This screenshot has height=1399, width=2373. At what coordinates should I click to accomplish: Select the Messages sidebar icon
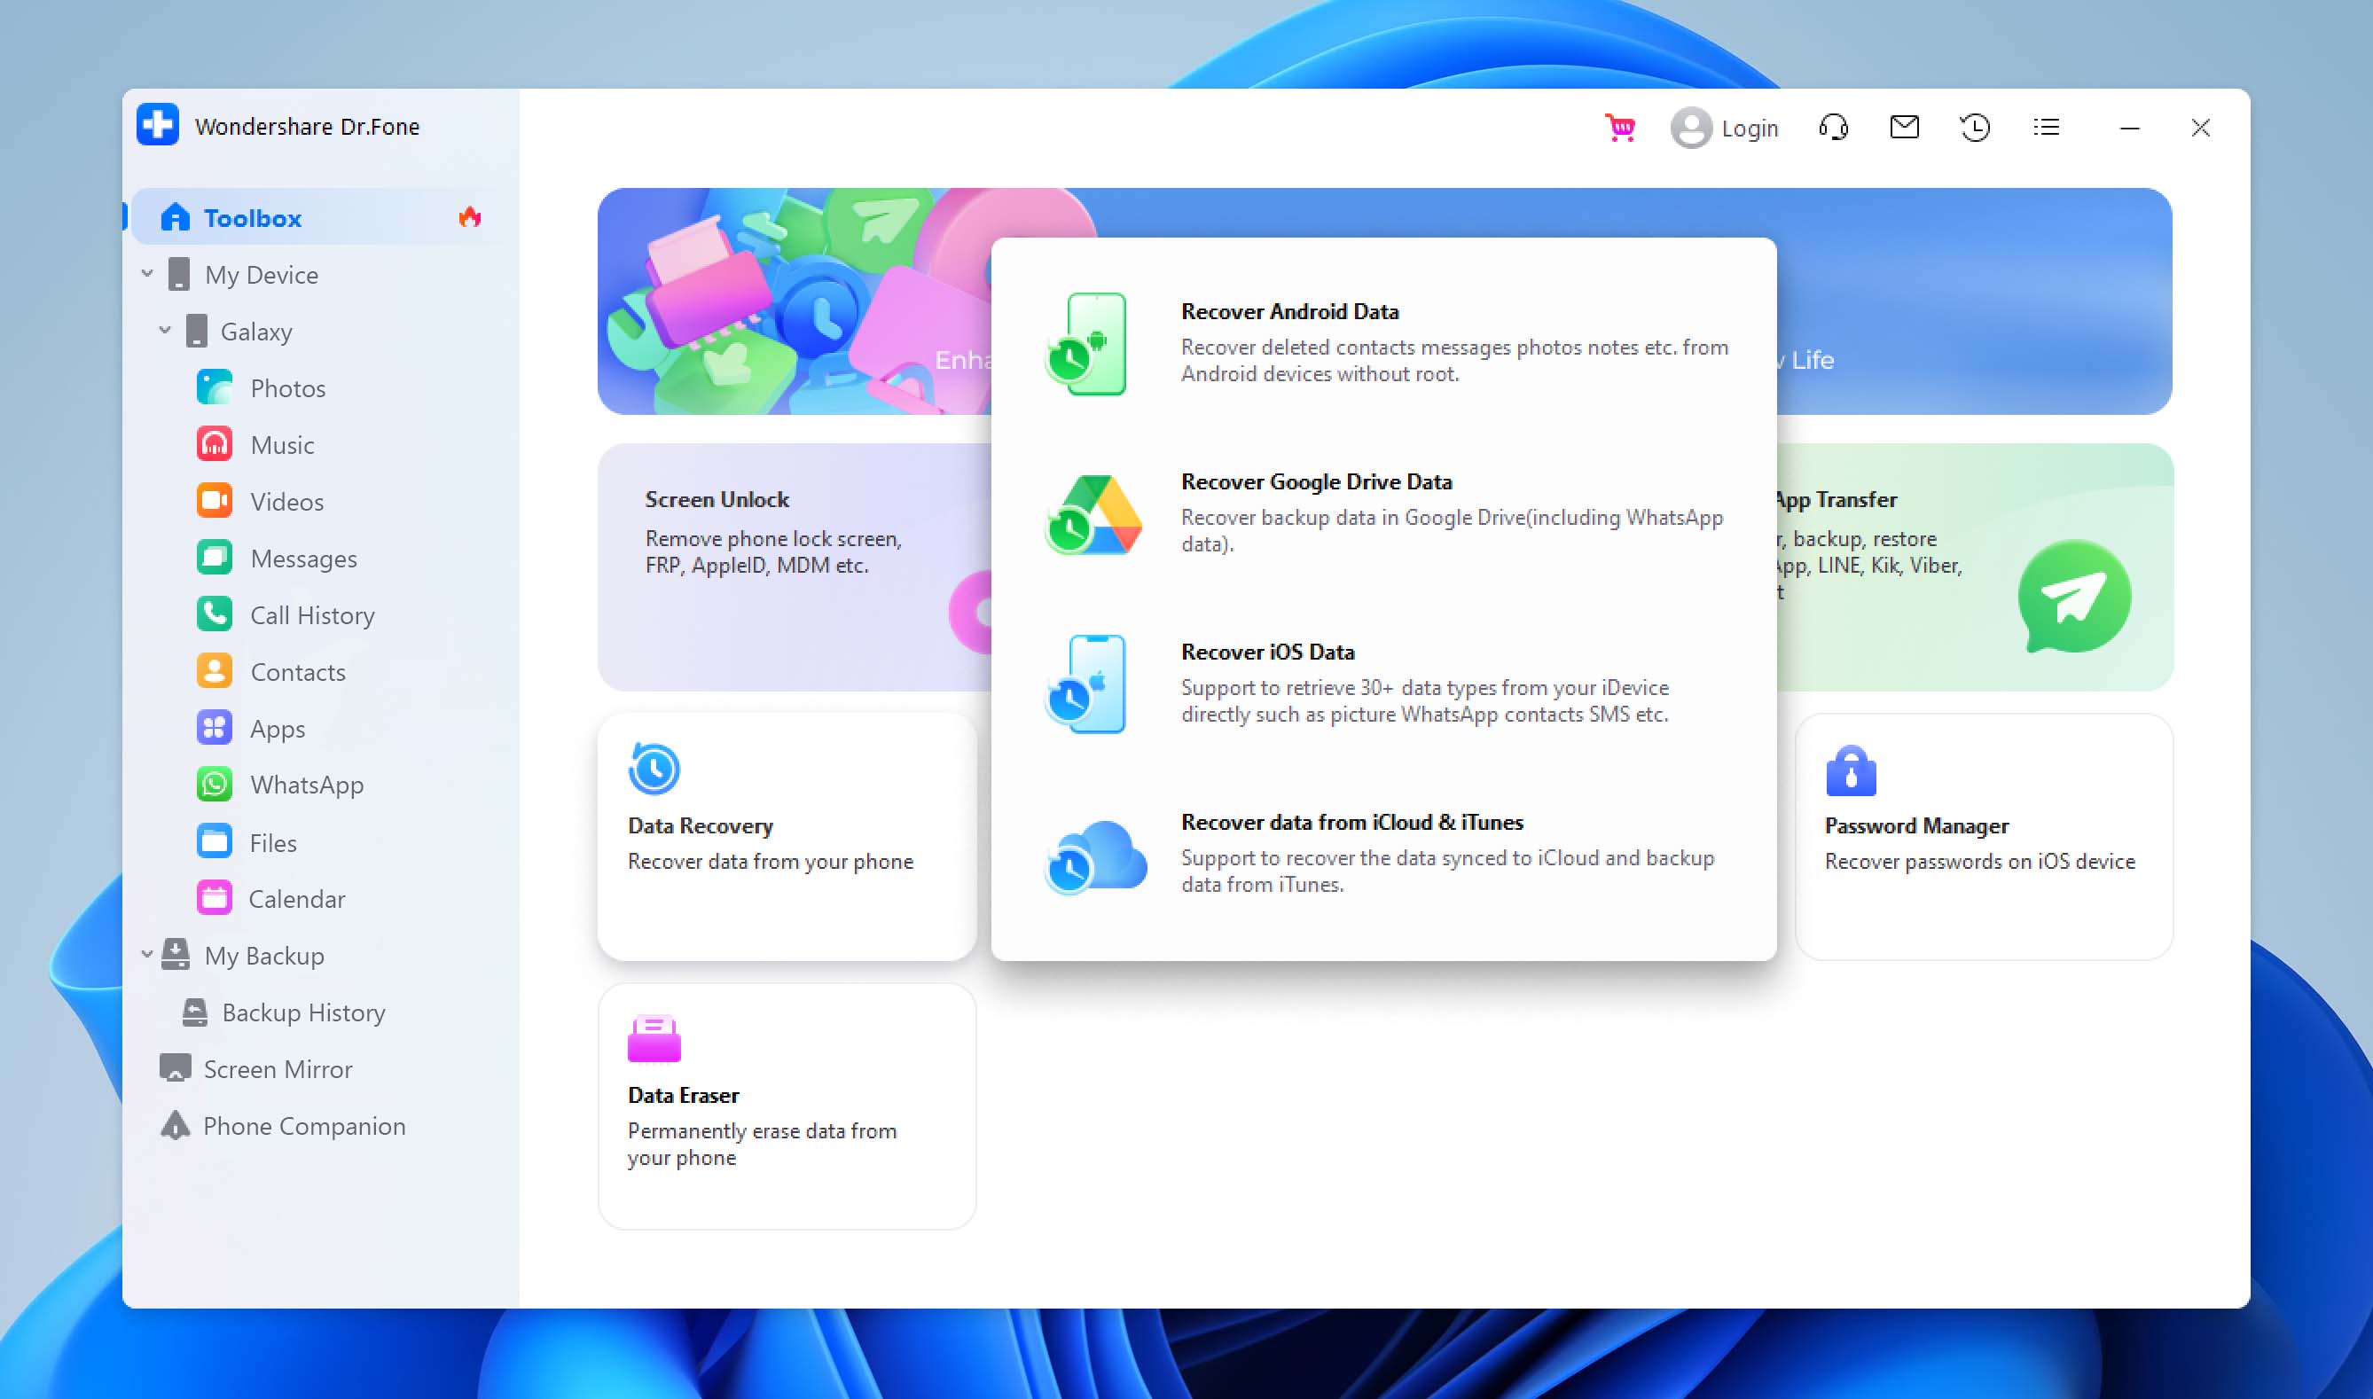coord(214,558)
